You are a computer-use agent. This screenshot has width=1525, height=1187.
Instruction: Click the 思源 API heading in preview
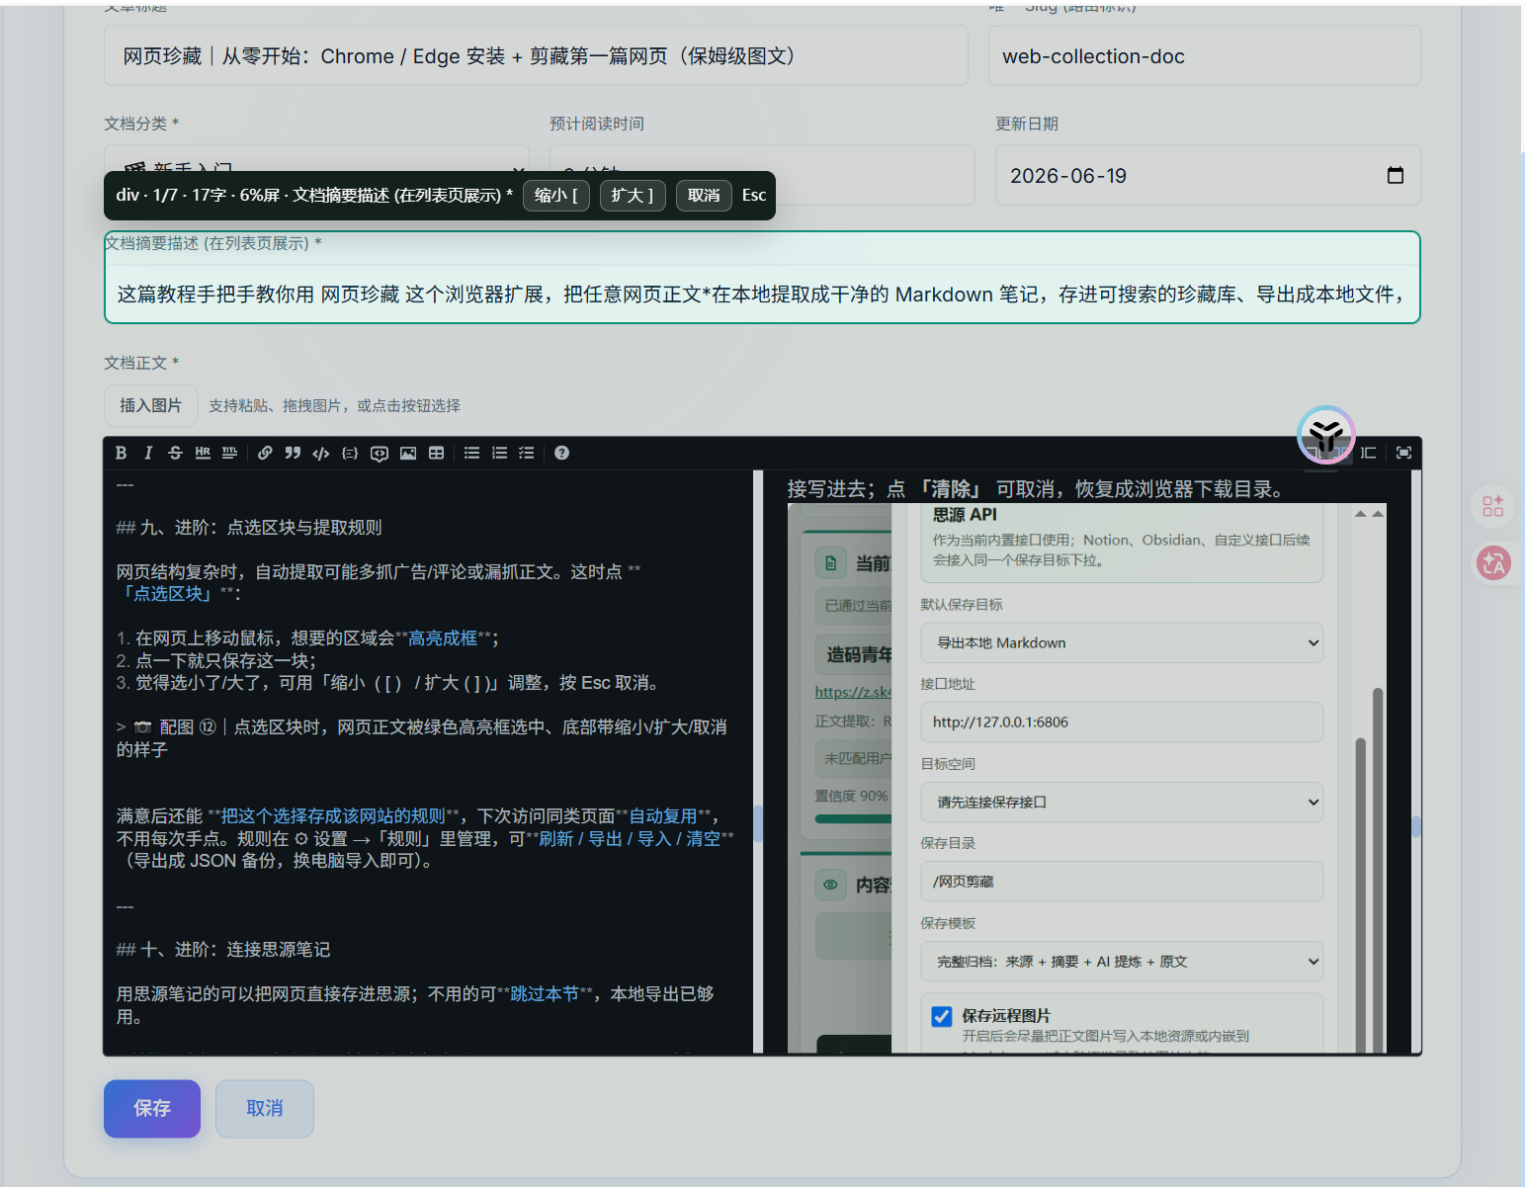pos(965,515)
